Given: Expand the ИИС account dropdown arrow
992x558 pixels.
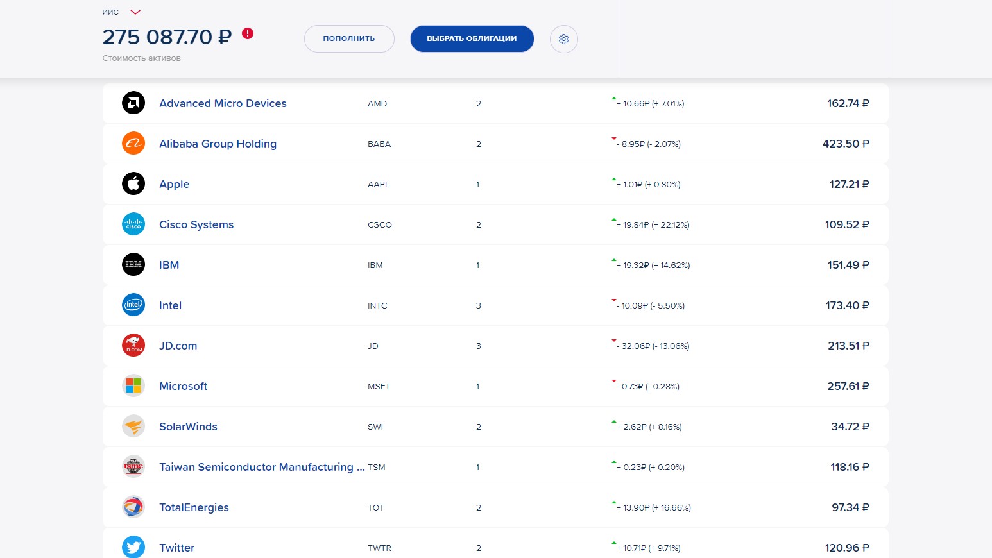Looking at the screenshot, I should click(135, 12).
